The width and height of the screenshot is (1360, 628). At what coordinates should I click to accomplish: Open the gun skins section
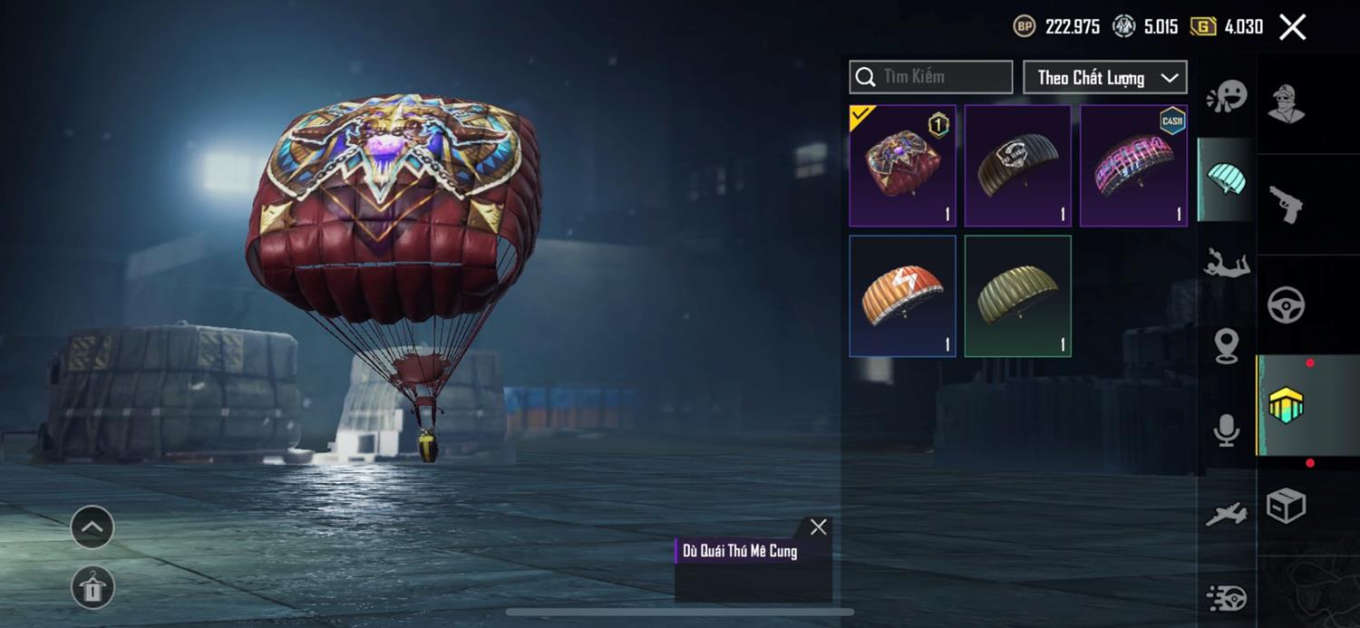[x=1286, y=204]
